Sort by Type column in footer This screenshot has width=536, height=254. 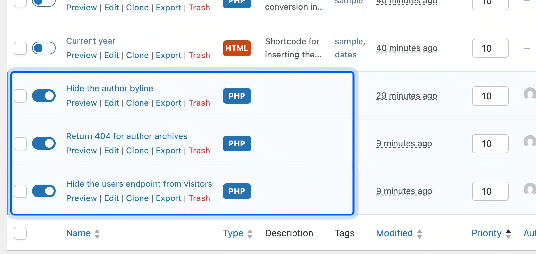[238, 233]
